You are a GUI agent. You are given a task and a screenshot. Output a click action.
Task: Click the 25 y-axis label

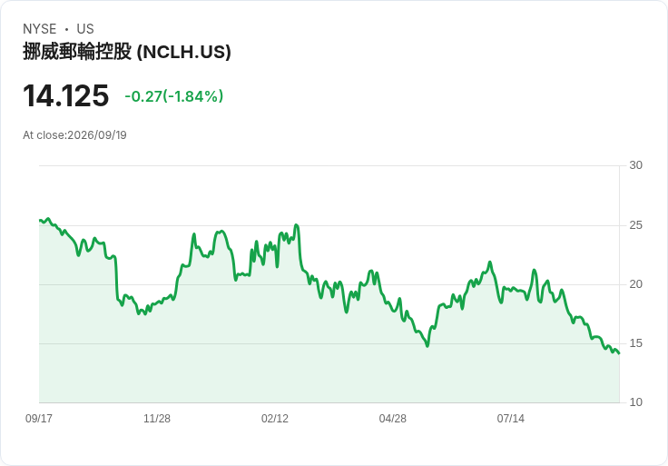[635, 224]
